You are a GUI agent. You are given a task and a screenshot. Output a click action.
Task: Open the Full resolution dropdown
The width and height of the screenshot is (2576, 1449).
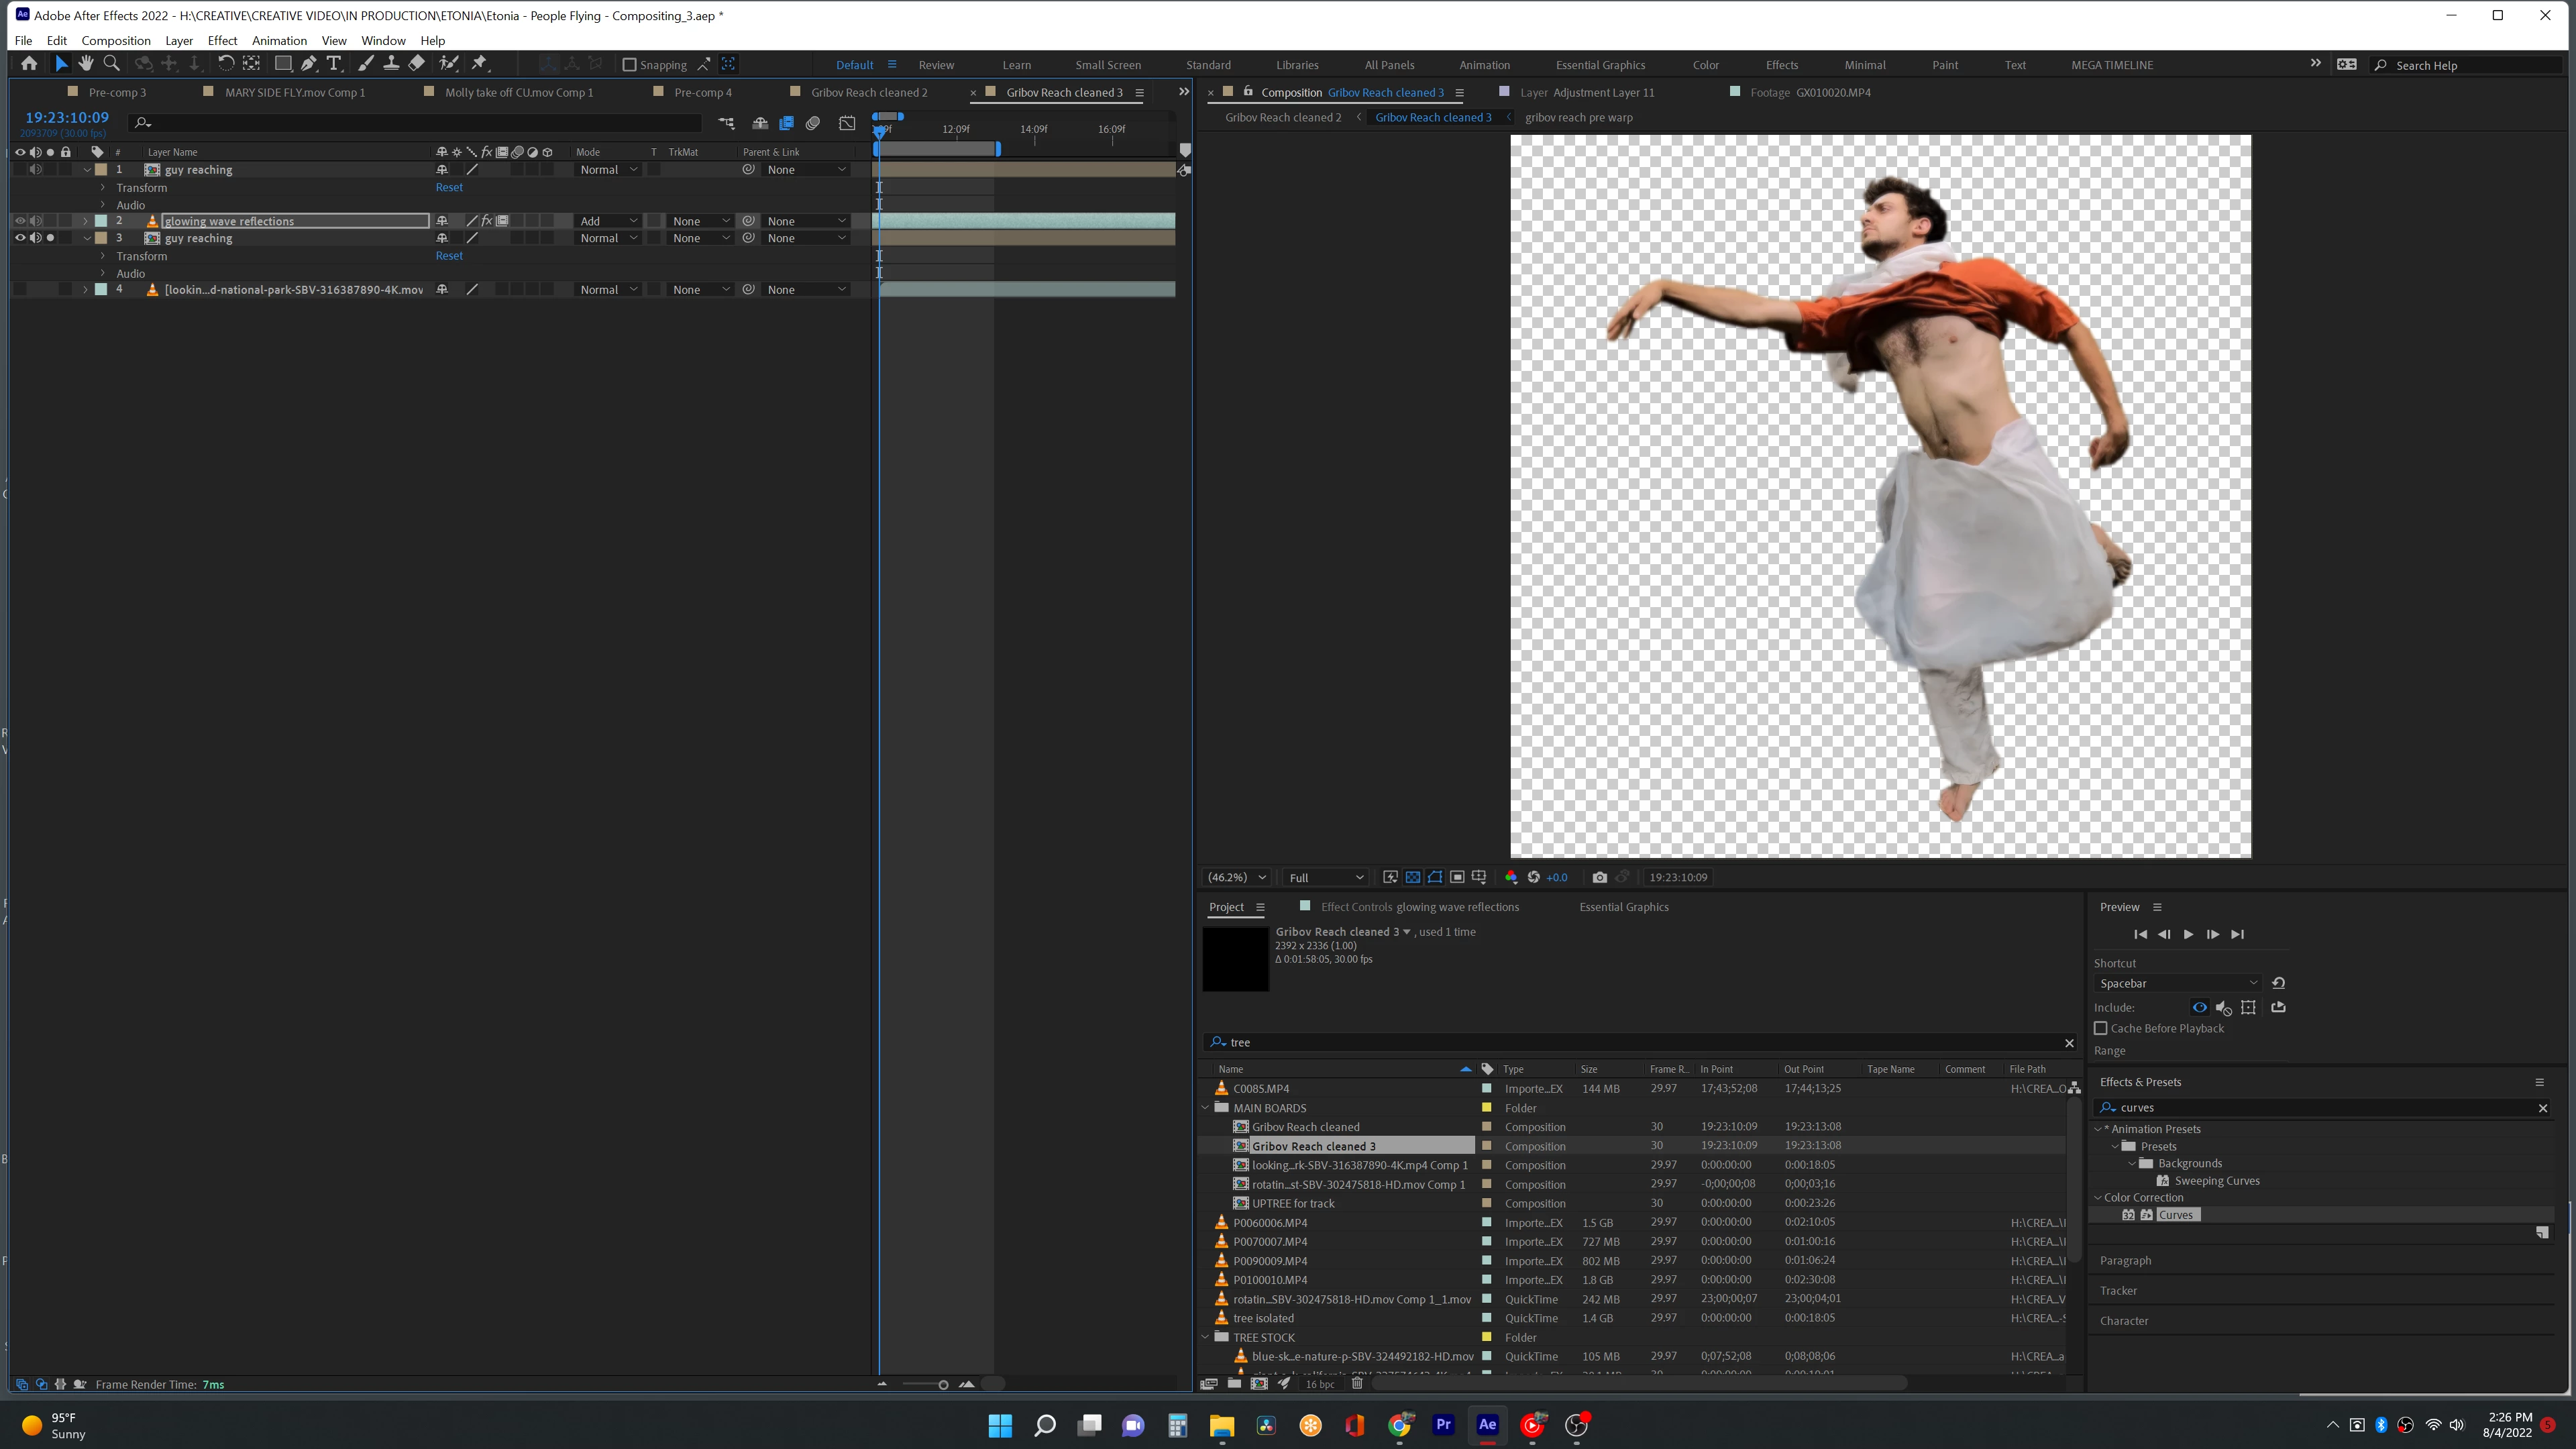[x=1325, y=877]
